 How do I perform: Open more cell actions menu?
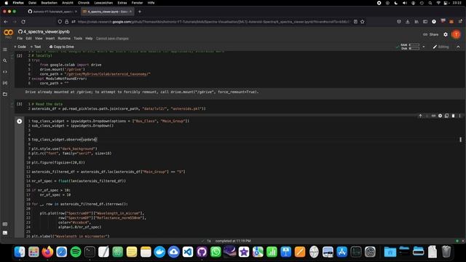click(459, 116)
